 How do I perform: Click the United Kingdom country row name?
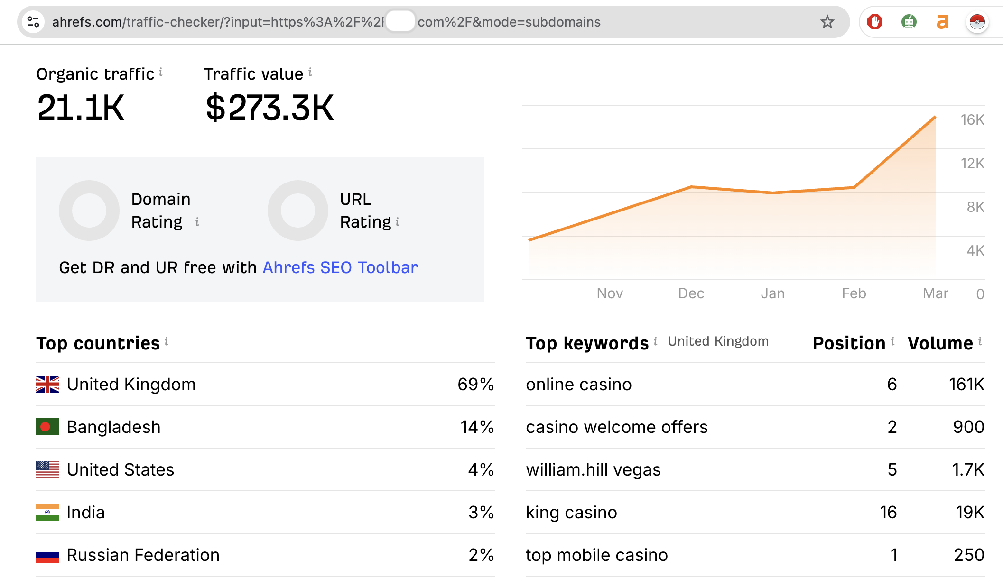pos(131,384)
